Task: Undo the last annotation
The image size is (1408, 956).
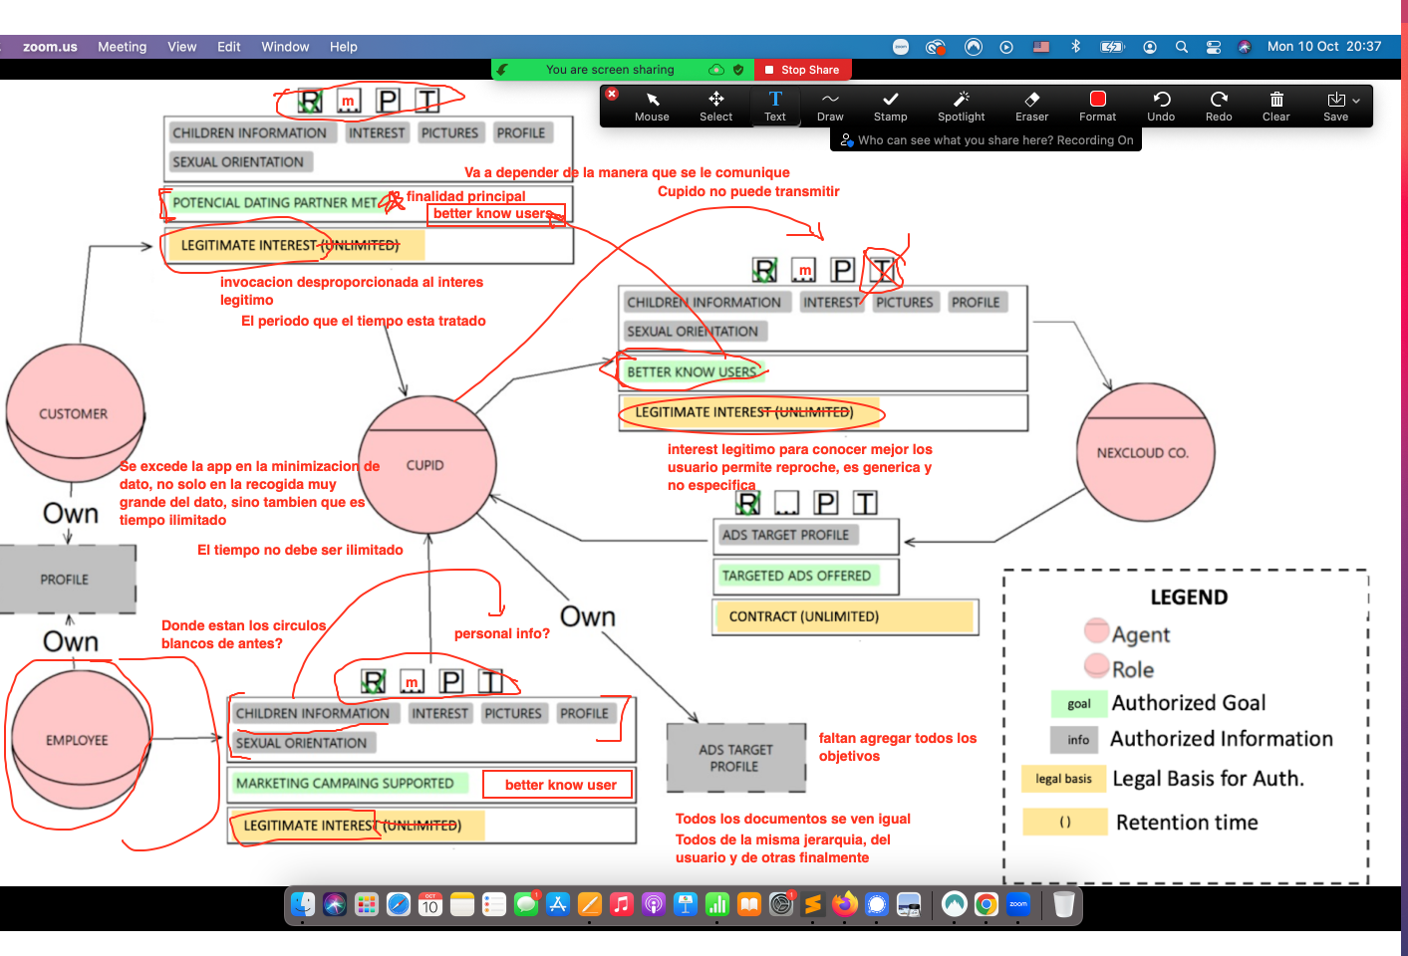Action: [1161, 106]
